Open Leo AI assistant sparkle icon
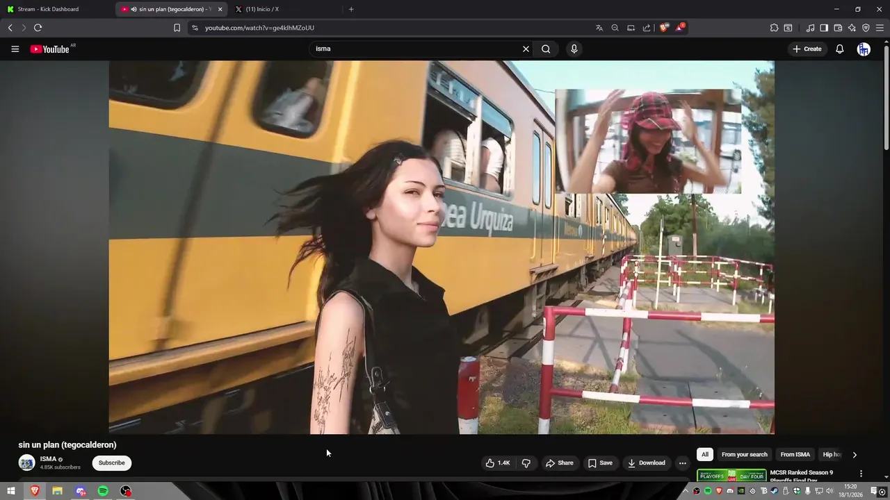890x500 pixels. (852, 28)
